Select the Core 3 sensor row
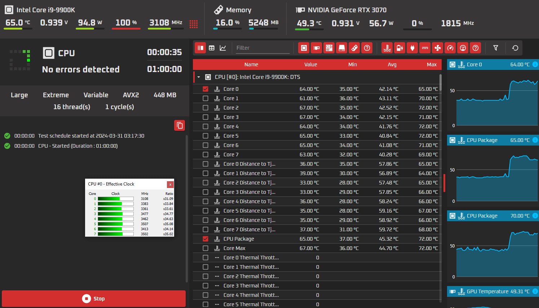This screenshot has width=539, height=308. click(317, 117)
